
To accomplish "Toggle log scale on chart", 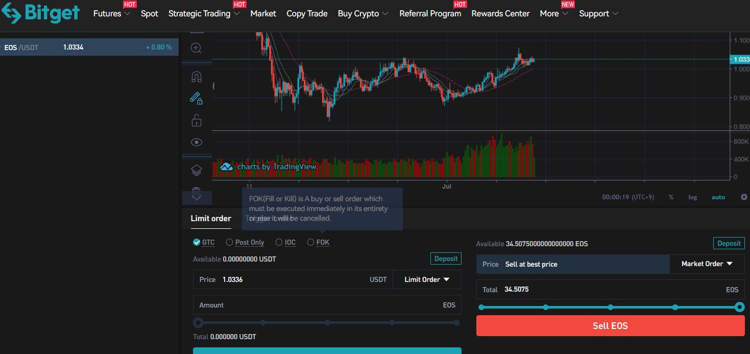I will coord(692,197).
